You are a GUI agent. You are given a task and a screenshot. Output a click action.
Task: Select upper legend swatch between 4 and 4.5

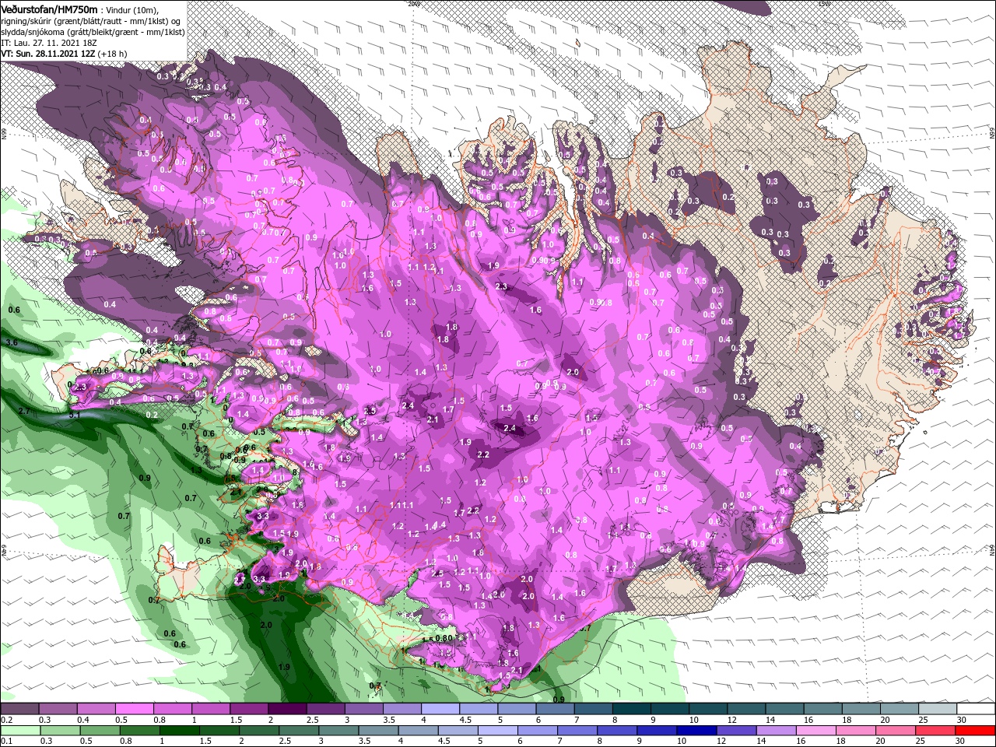[x=440, y=709]
